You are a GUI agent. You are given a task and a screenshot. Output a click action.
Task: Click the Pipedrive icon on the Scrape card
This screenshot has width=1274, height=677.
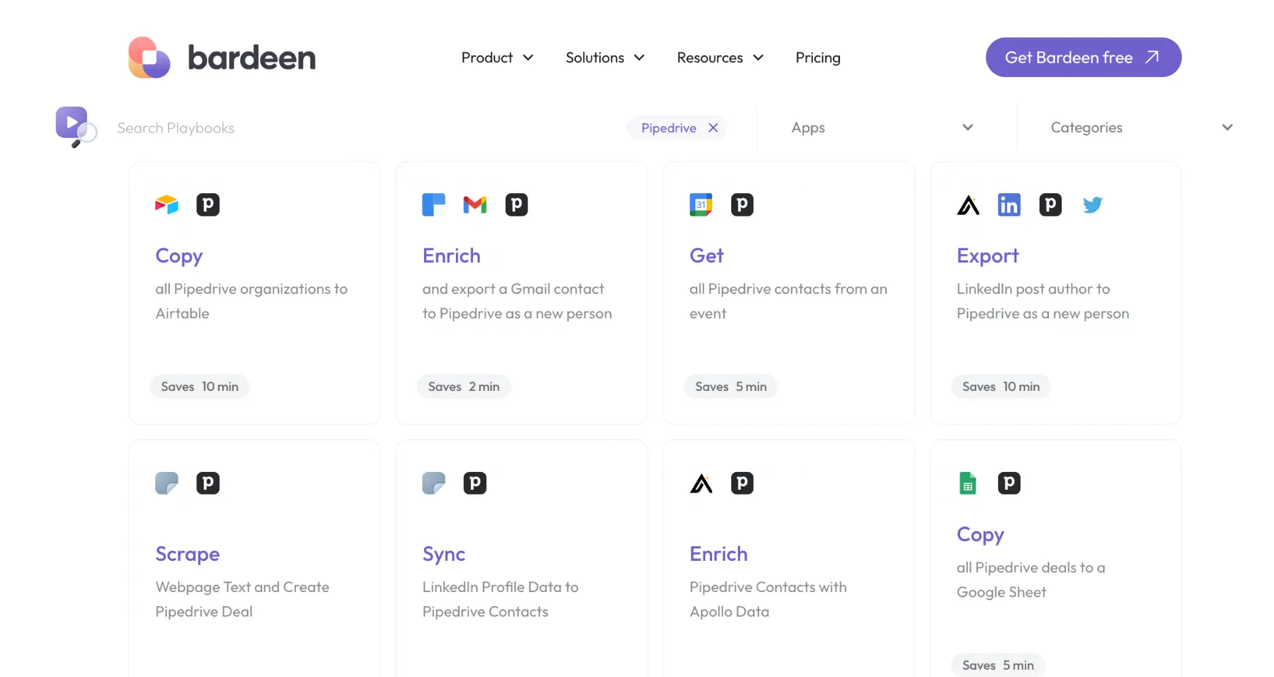pos(208,483)
